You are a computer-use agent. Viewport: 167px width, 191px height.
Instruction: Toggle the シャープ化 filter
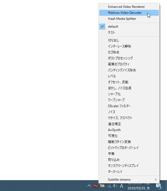click(x=129, y=94)
